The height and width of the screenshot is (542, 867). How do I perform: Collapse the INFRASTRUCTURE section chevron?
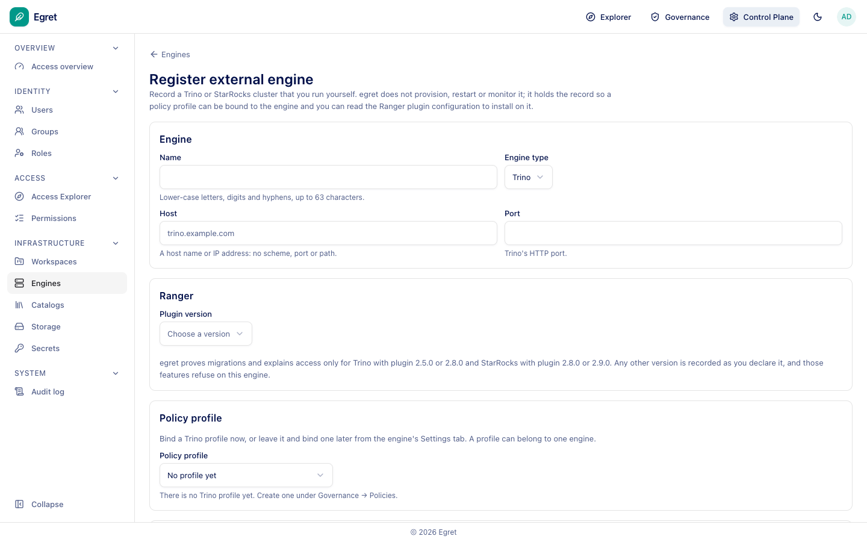116,243
